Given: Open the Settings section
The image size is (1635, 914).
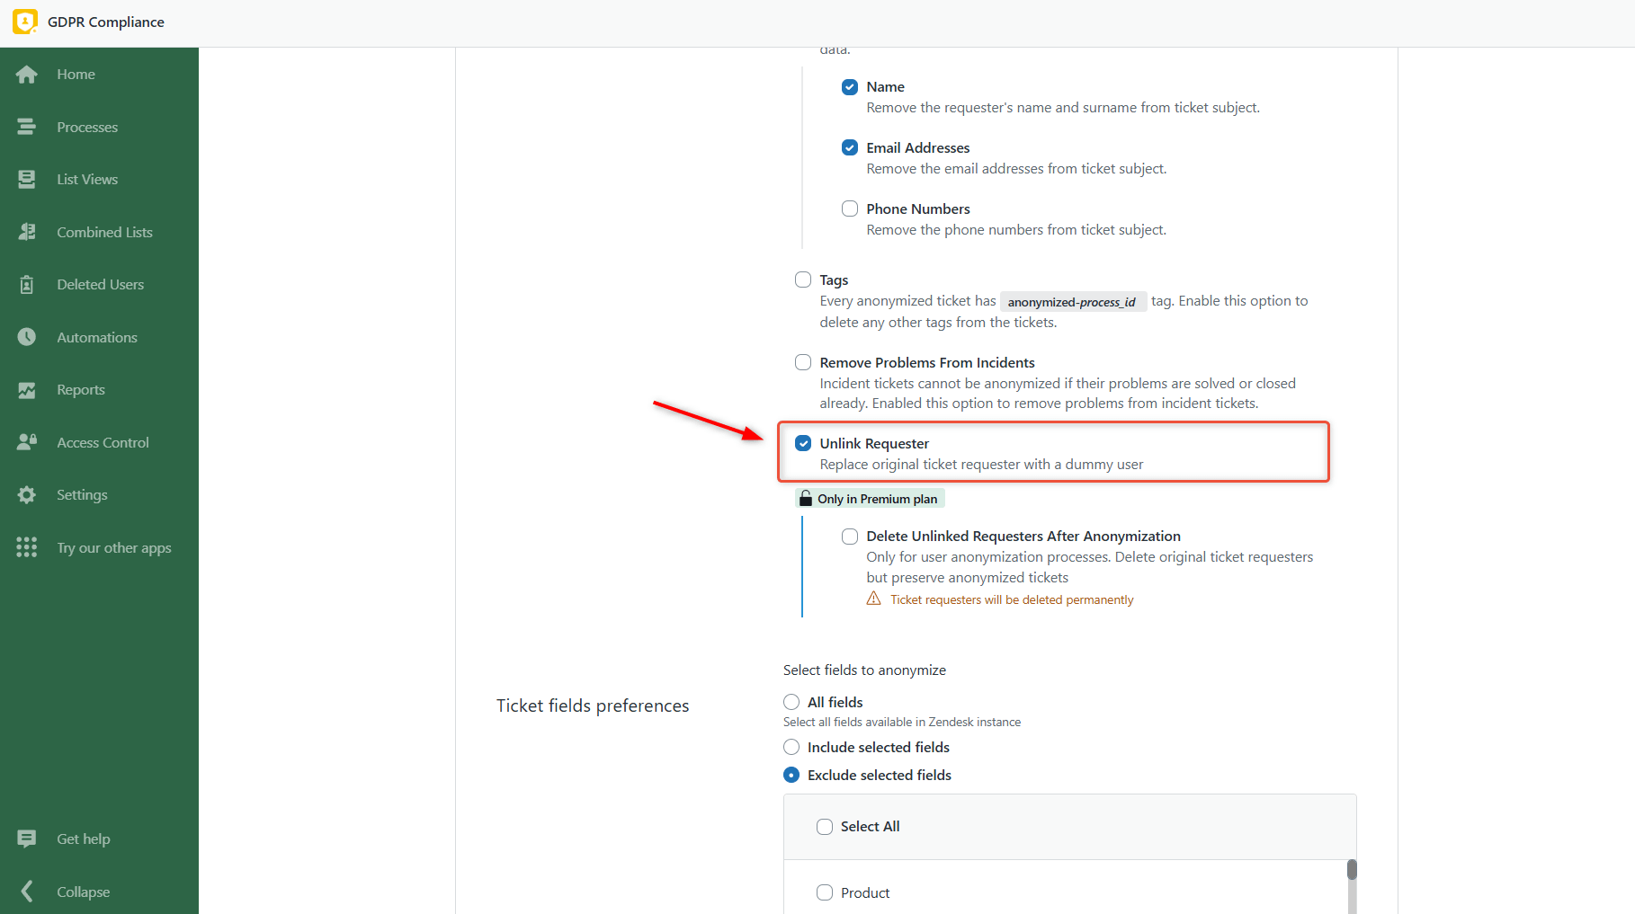Looking at the screenshot, I should 82,494.
